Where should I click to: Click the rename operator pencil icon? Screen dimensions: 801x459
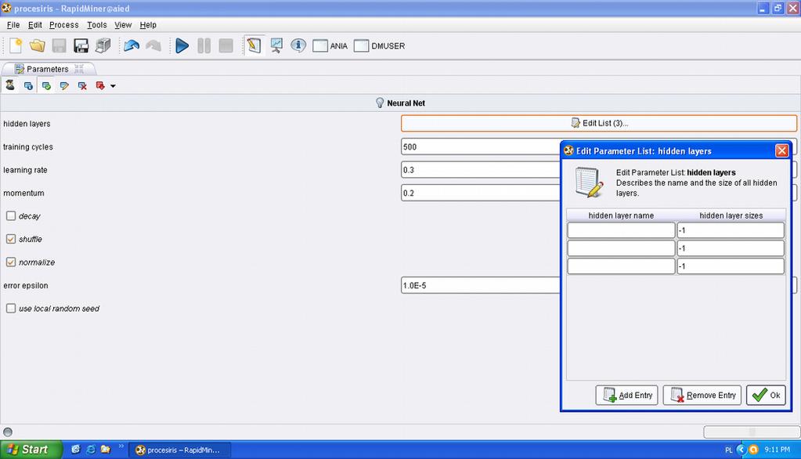pyautogui.click(x=64, y=86)
